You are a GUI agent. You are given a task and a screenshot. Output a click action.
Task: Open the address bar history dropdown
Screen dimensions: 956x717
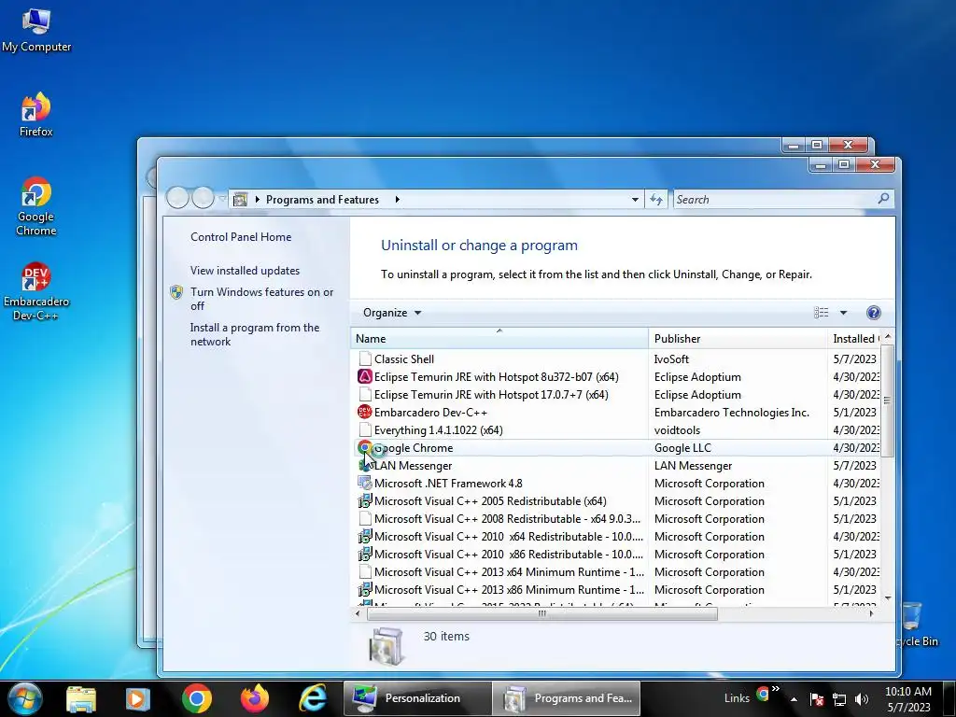click(635, 200)
